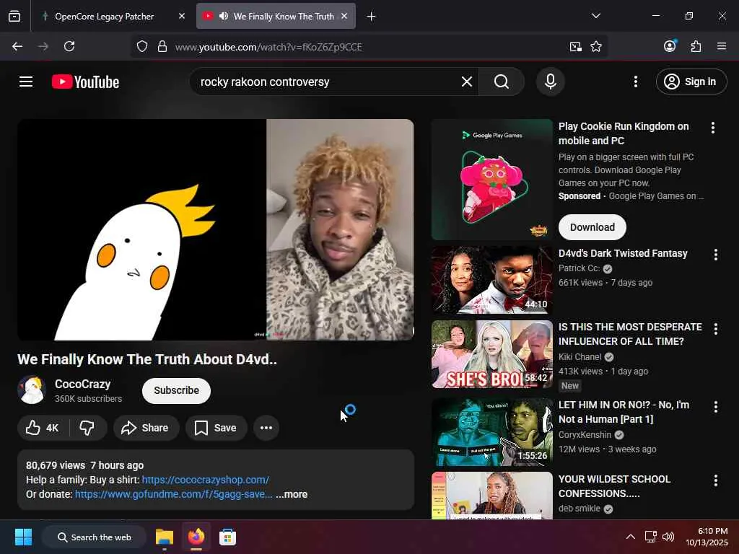Open cococrazyshop.com link
Image resolution: width=739 pixels, height=554 pixels.
206,480
